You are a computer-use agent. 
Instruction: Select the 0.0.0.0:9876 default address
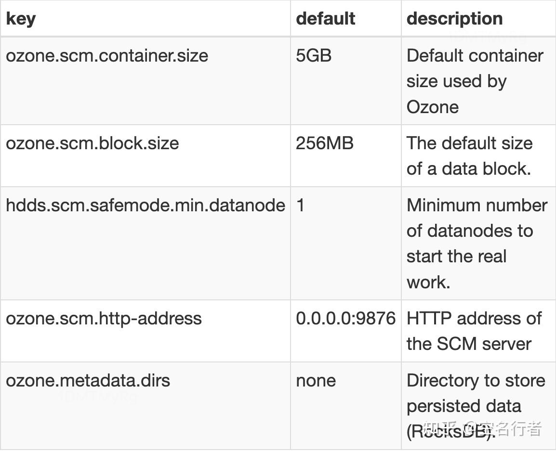(x=345, y=319)
